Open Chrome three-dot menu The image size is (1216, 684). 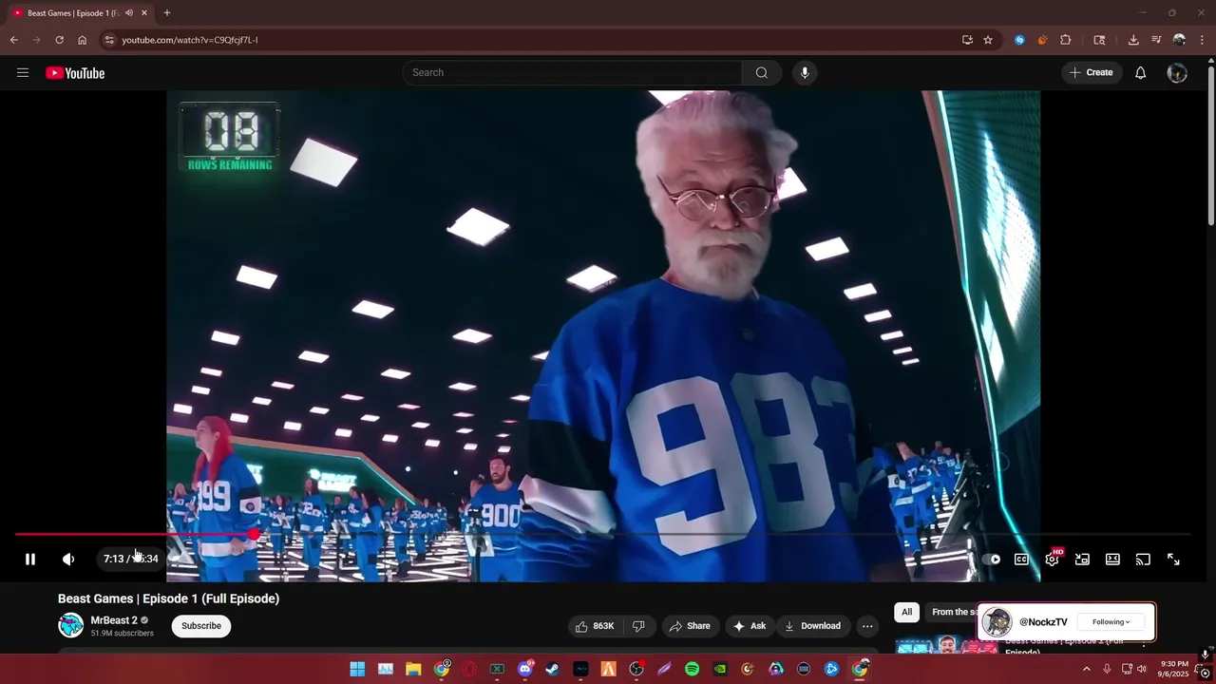[1203, 40]
